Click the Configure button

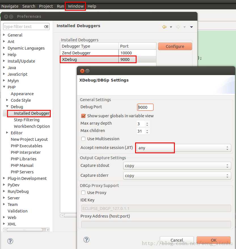click(x=175, y=46)
